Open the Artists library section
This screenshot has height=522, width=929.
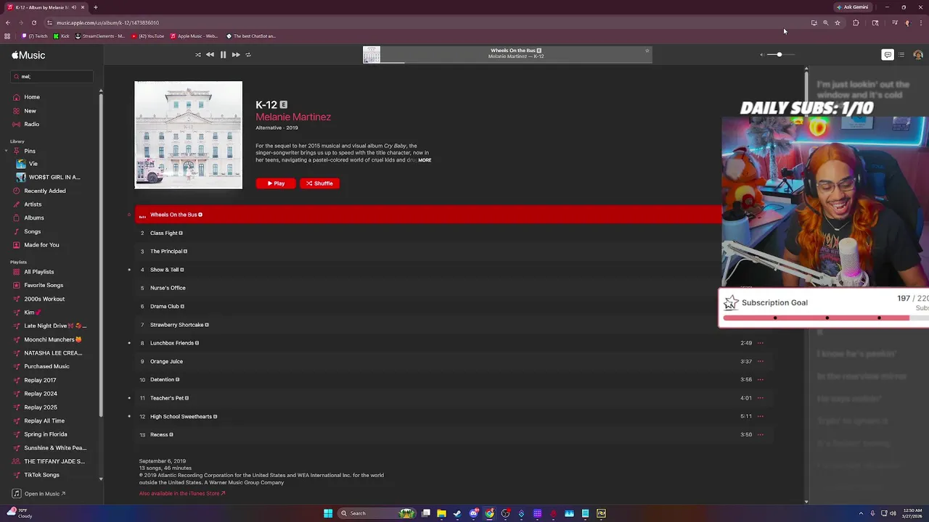point(33,204)
